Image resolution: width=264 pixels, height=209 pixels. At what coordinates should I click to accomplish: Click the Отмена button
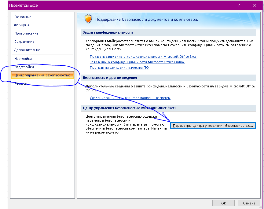249,203
